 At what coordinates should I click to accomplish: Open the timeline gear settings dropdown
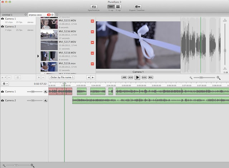click(x=5, y=84)
